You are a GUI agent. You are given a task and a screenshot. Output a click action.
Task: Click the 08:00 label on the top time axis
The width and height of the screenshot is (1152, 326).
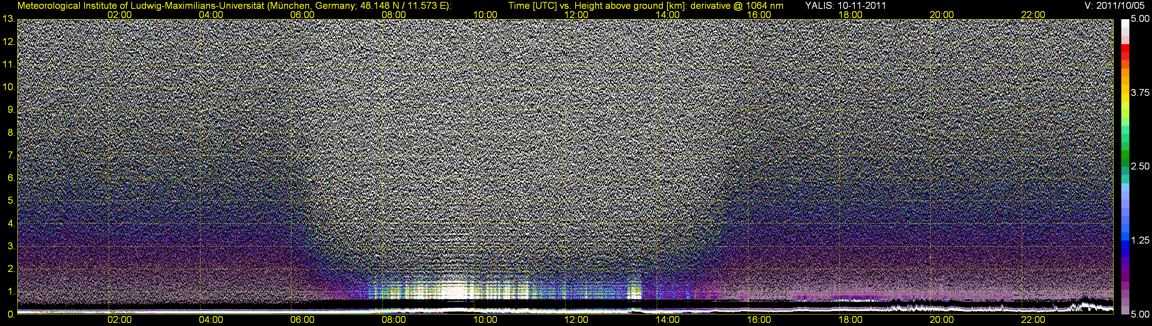[x=394, y=15]
